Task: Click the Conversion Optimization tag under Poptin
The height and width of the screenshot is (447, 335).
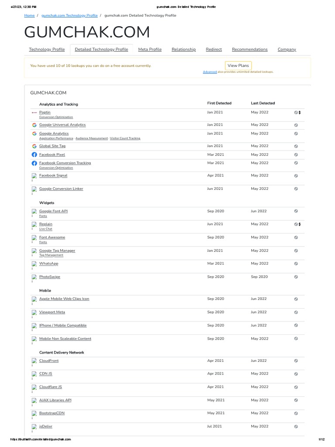Action: coord(56,117)
